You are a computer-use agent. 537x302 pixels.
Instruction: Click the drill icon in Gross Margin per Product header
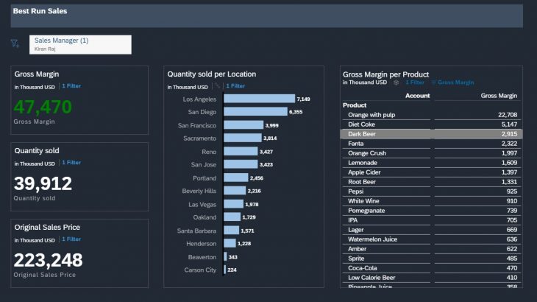pyautogui.click(x=397, y=82)
